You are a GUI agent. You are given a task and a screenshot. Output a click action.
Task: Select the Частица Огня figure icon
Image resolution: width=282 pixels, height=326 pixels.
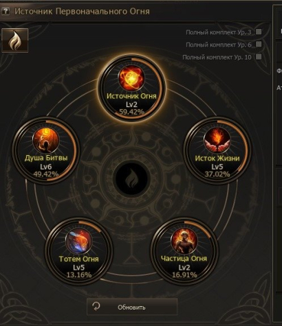184,241
